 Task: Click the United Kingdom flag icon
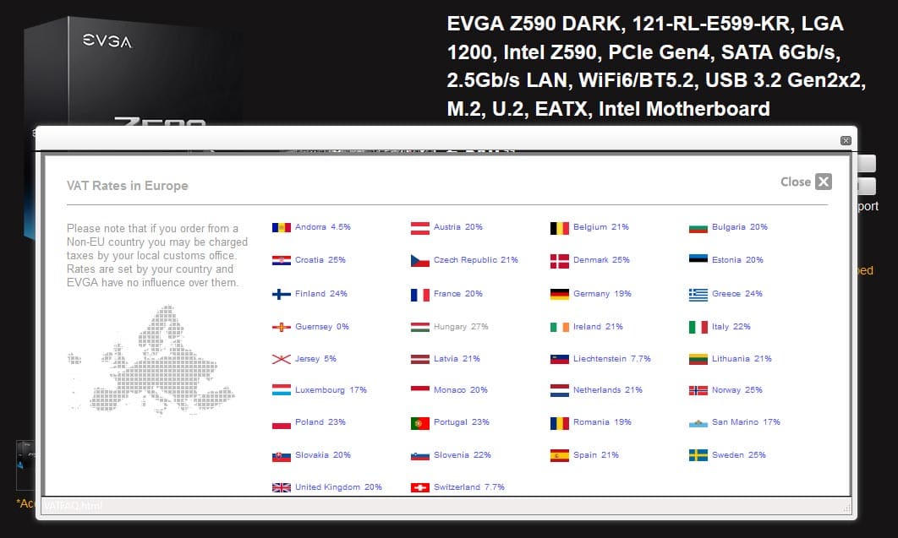tap(282, 487)
